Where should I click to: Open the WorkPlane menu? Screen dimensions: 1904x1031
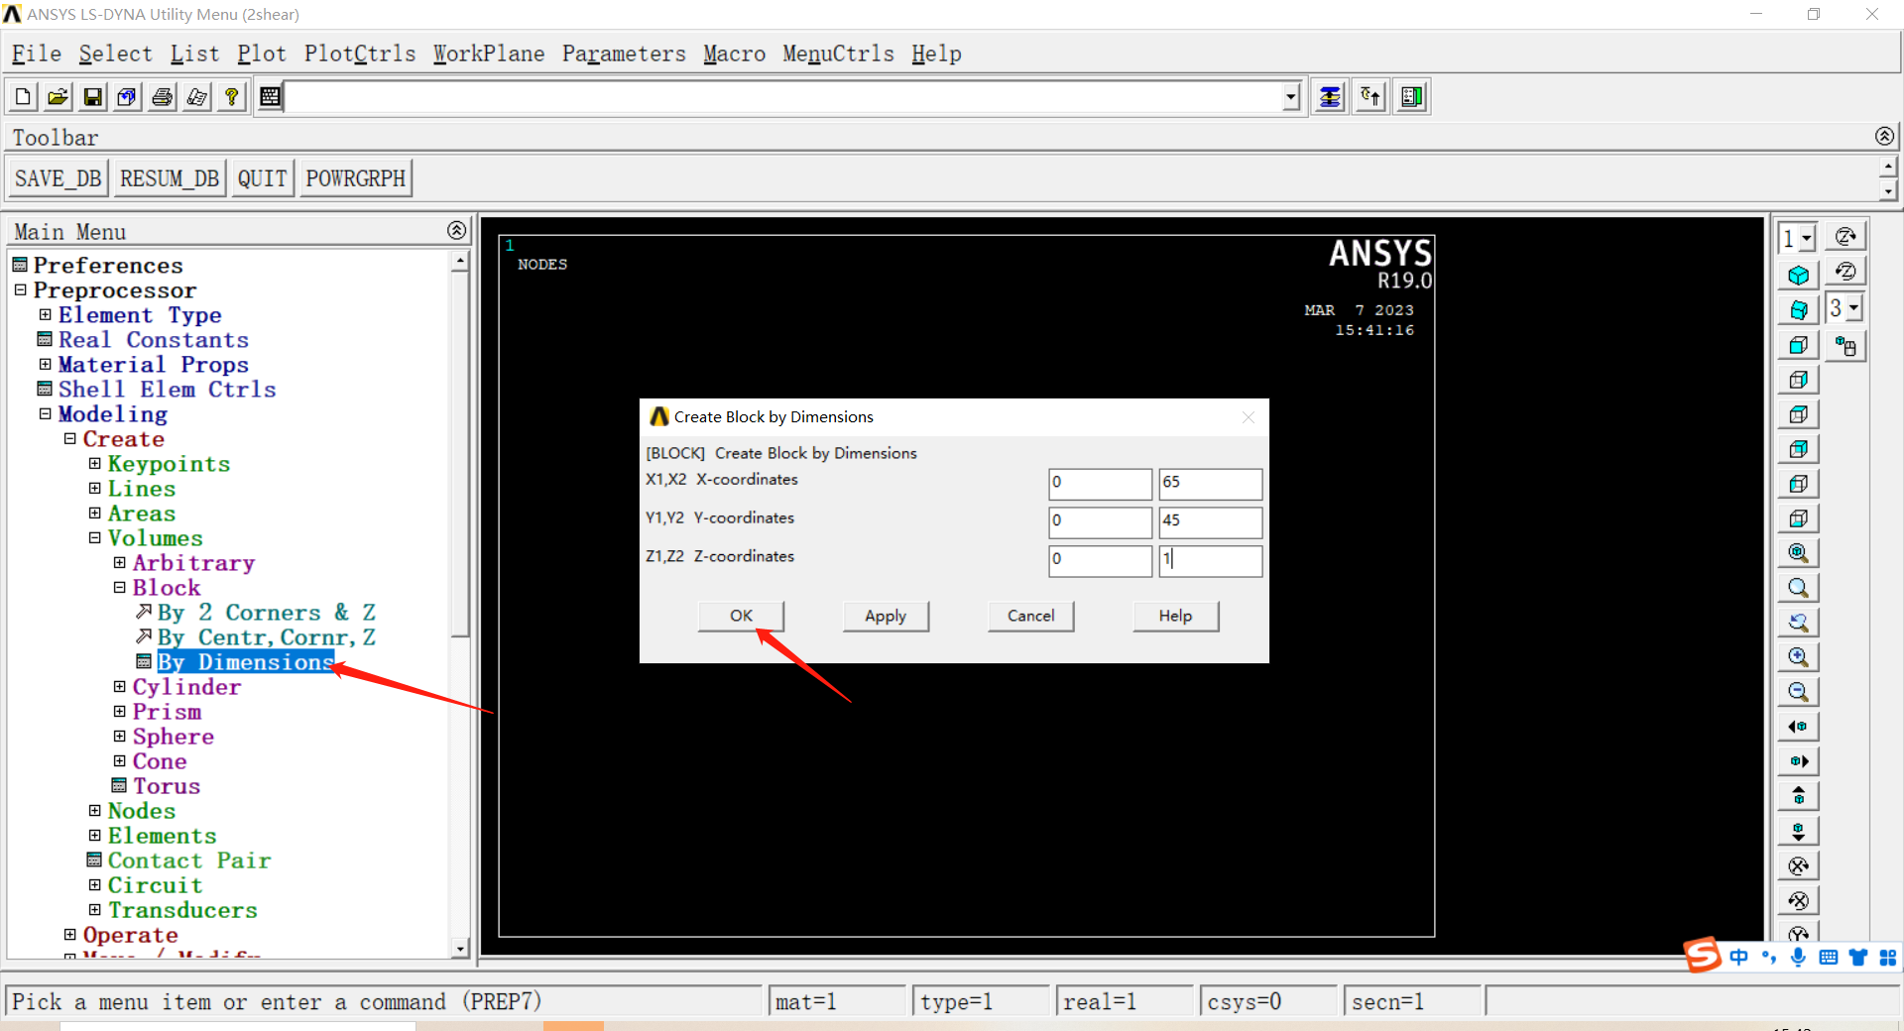[489, 54]
